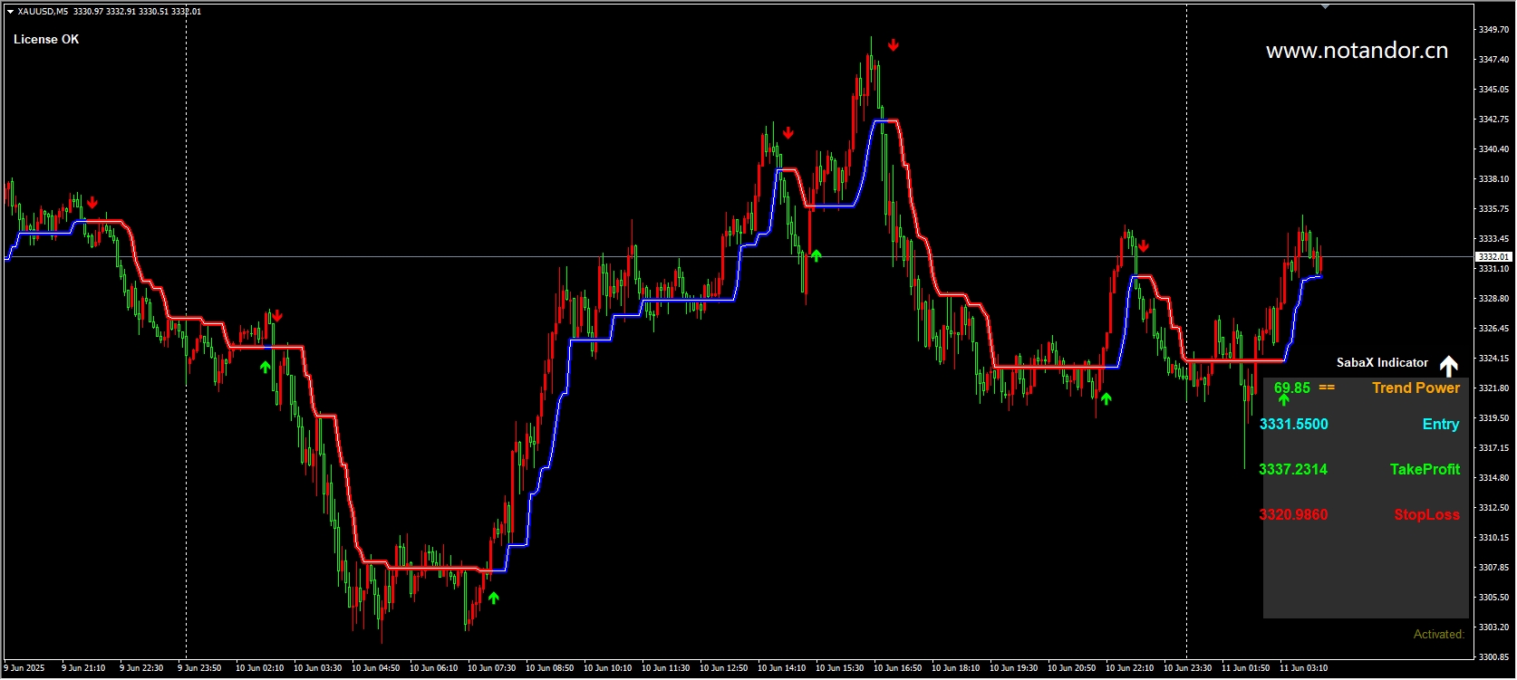This screenshot has width=1517, height=680.
Task: Click the green arrow under 69.85 in panel
Action: tap(1283, 399)
